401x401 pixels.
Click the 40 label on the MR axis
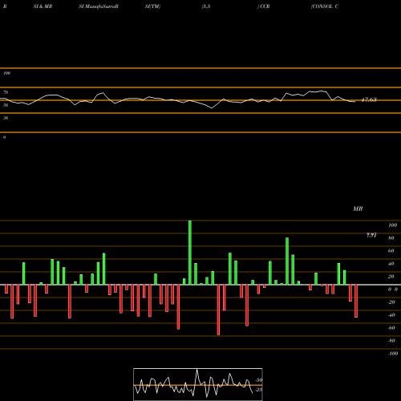coord(391,264)
